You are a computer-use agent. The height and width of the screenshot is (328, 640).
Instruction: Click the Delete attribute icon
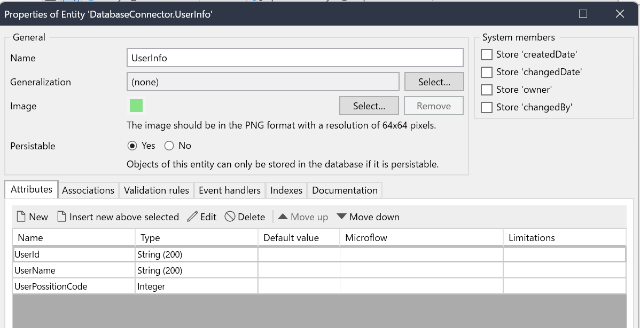click(x=230, y=217)
